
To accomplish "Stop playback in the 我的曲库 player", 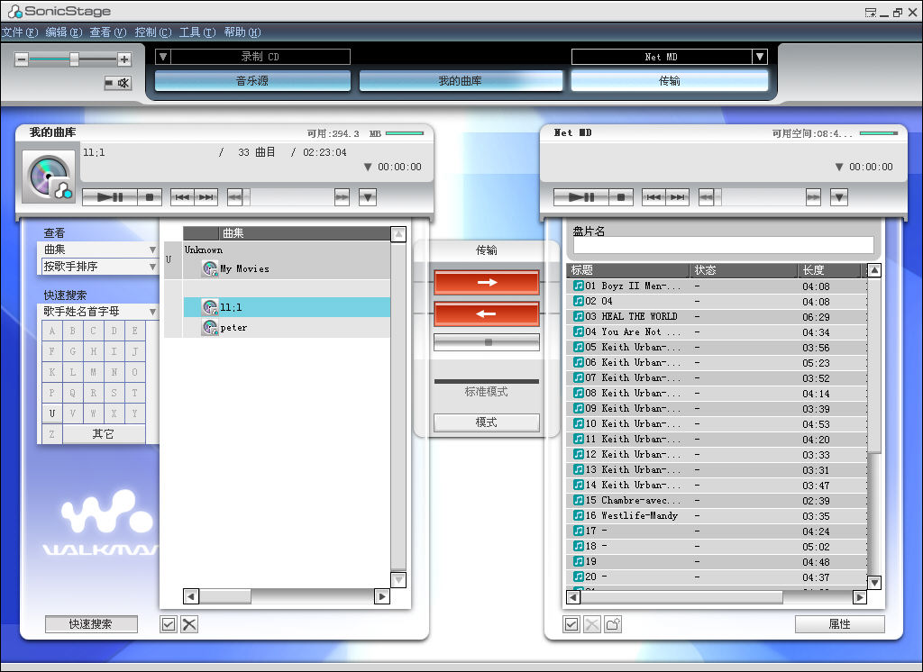I will coord(150,197).
